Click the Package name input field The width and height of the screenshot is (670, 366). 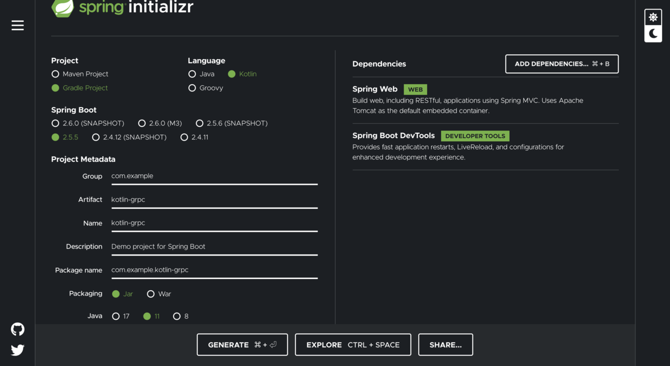(x=214, y=270)
